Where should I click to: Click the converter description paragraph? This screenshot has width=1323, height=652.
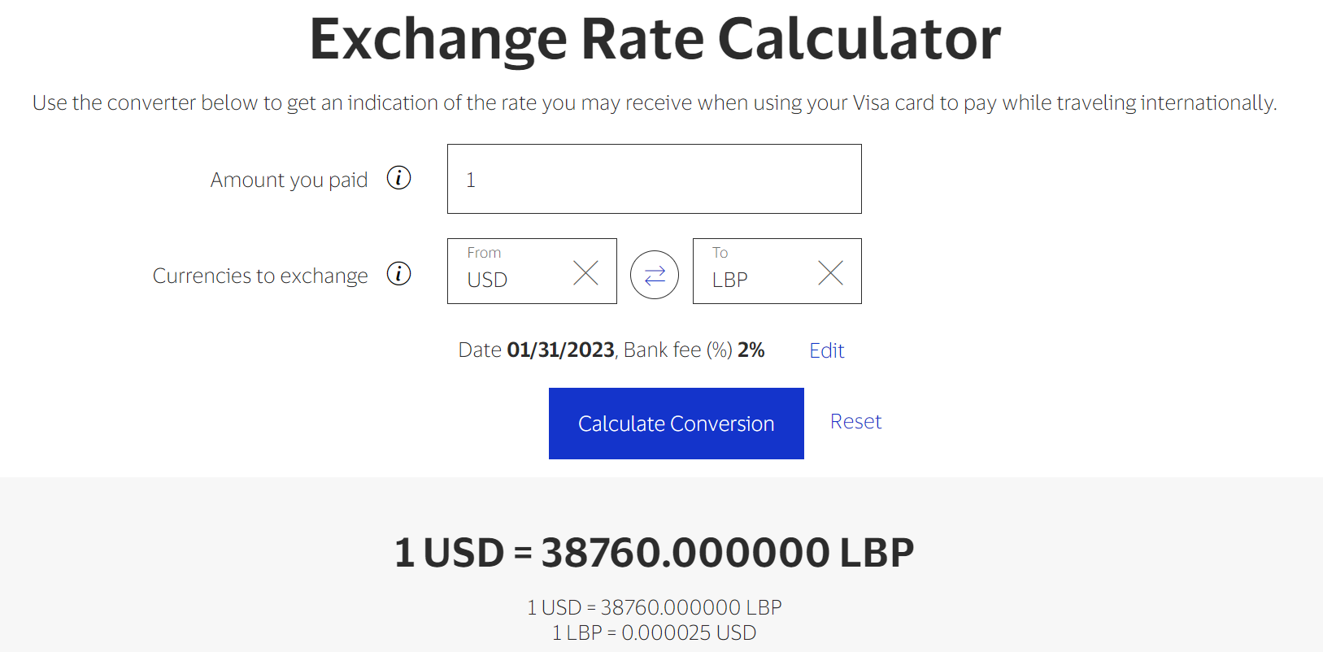pos(655,103)
